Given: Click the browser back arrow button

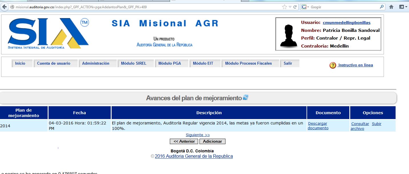Looking at the screenshot, I should point(5,7).
